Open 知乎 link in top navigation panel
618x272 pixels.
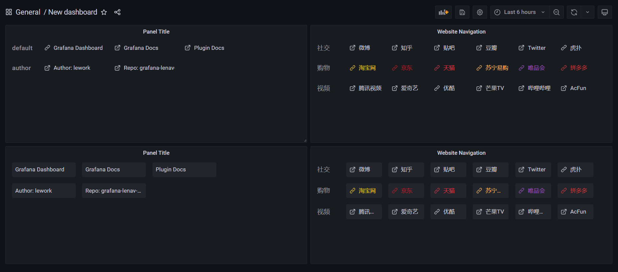pyautogui.click(x=402, y=48)
